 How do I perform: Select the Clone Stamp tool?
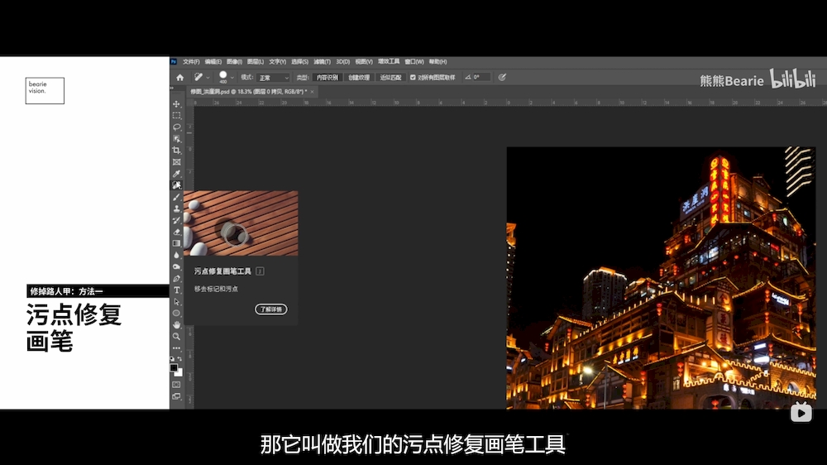pos(176,209)
